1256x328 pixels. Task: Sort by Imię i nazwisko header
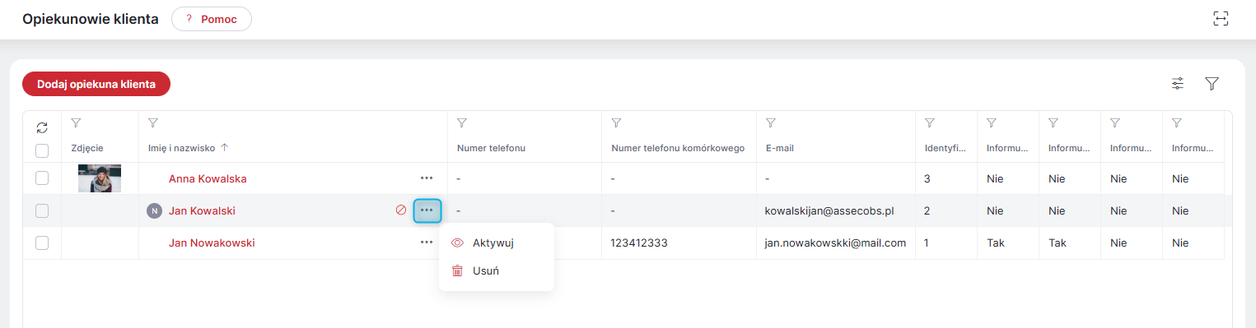click(x=181, y=148)
